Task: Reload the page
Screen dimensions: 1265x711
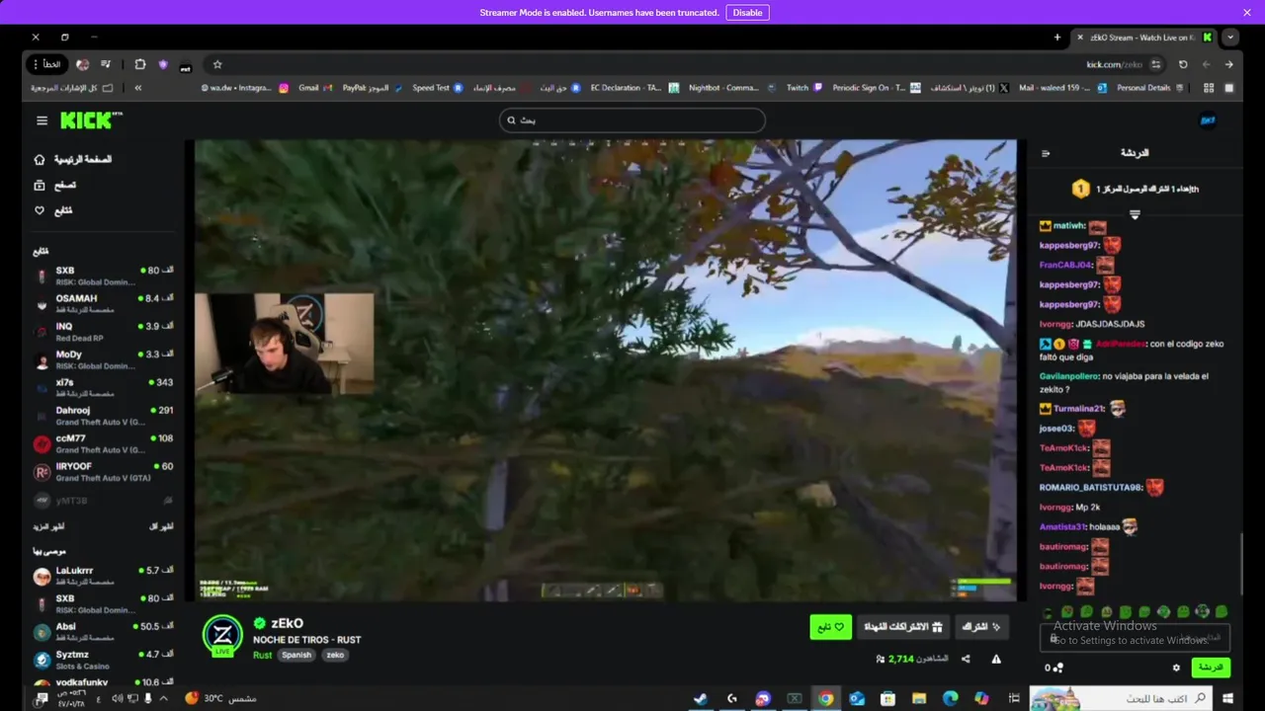Action: 1183,64
